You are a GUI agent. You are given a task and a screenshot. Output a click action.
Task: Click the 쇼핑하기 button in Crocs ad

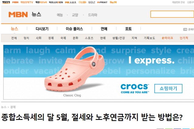click(168, 88)
